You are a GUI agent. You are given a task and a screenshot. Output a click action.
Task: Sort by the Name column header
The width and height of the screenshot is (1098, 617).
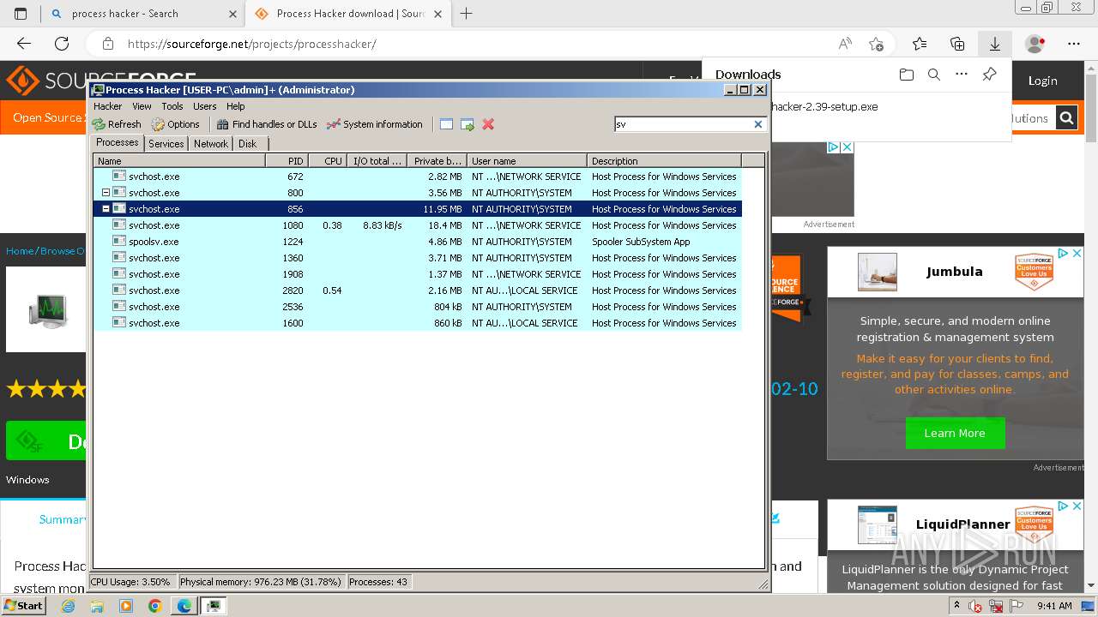click(x=179, y=160)
